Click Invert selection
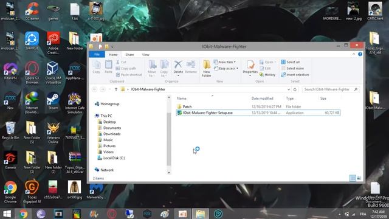Screen dimensions: 389x219 click(295, 75)
